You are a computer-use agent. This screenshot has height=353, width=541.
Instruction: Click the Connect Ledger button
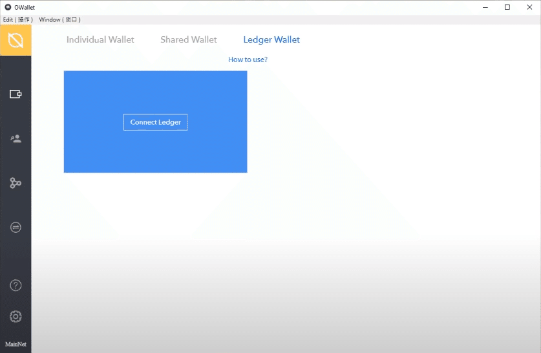[x=156, y=122]
